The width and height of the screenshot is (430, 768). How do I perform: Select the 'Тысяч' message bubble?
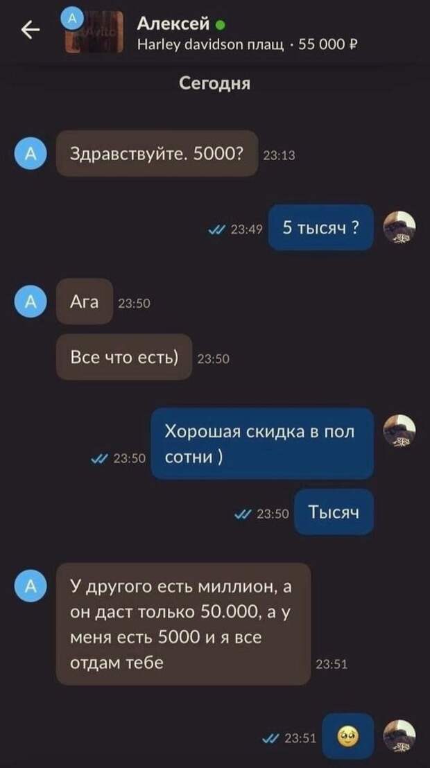point(334,512)
